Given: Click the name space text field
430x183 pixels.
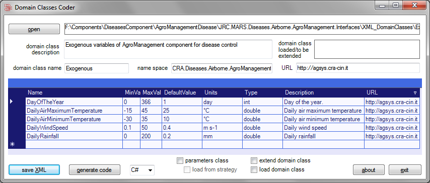Looking at the screenshot, I should 222,68.
